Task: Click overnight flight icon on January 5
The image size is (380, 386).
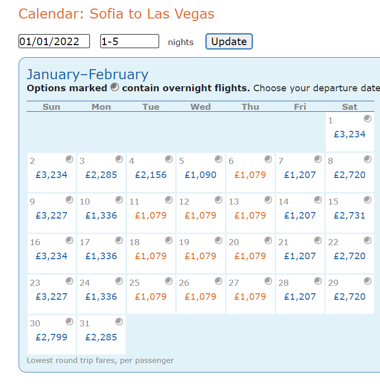Action: (x=219, y=159)
